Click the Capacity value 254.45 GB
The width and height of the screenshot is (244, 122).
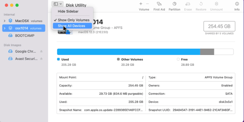click(136, 85)
